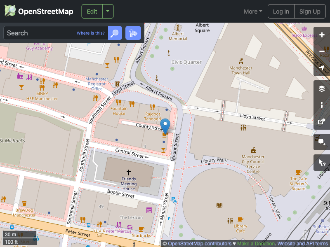Open the Make a Donation link
The height and width of the screenshot is (247, 330).
coord(256,243)
